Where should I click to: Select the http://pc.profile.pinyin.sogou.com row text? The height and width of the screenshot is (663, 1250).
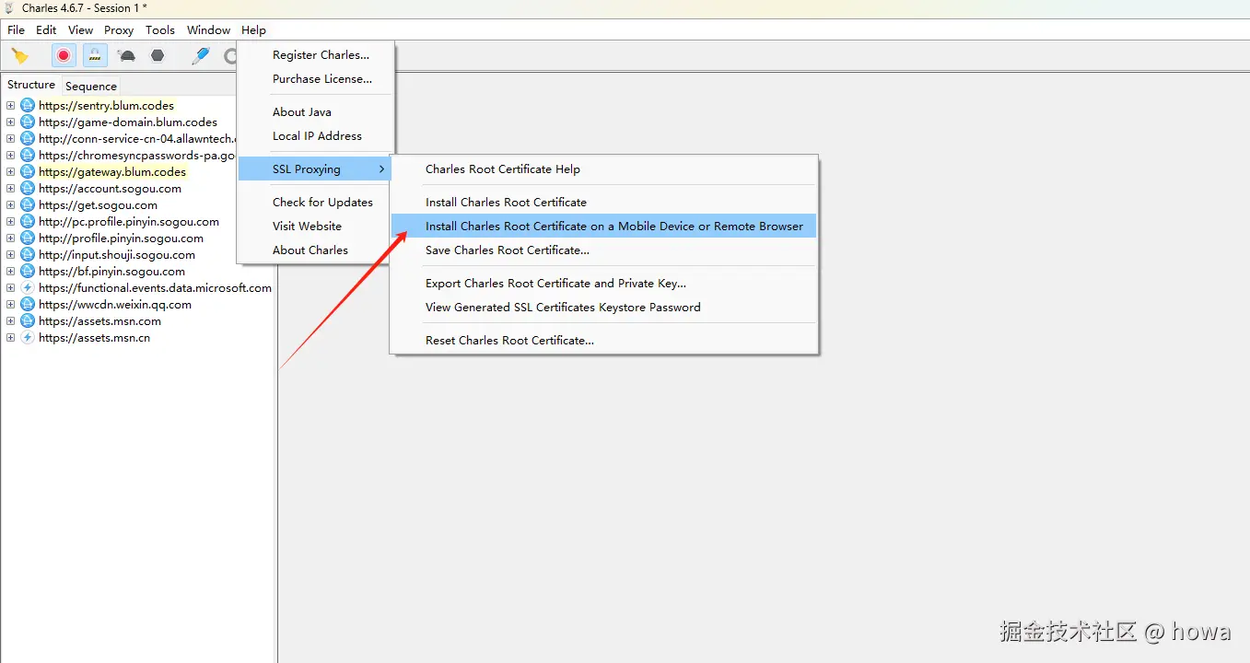(x=129, y=222)
